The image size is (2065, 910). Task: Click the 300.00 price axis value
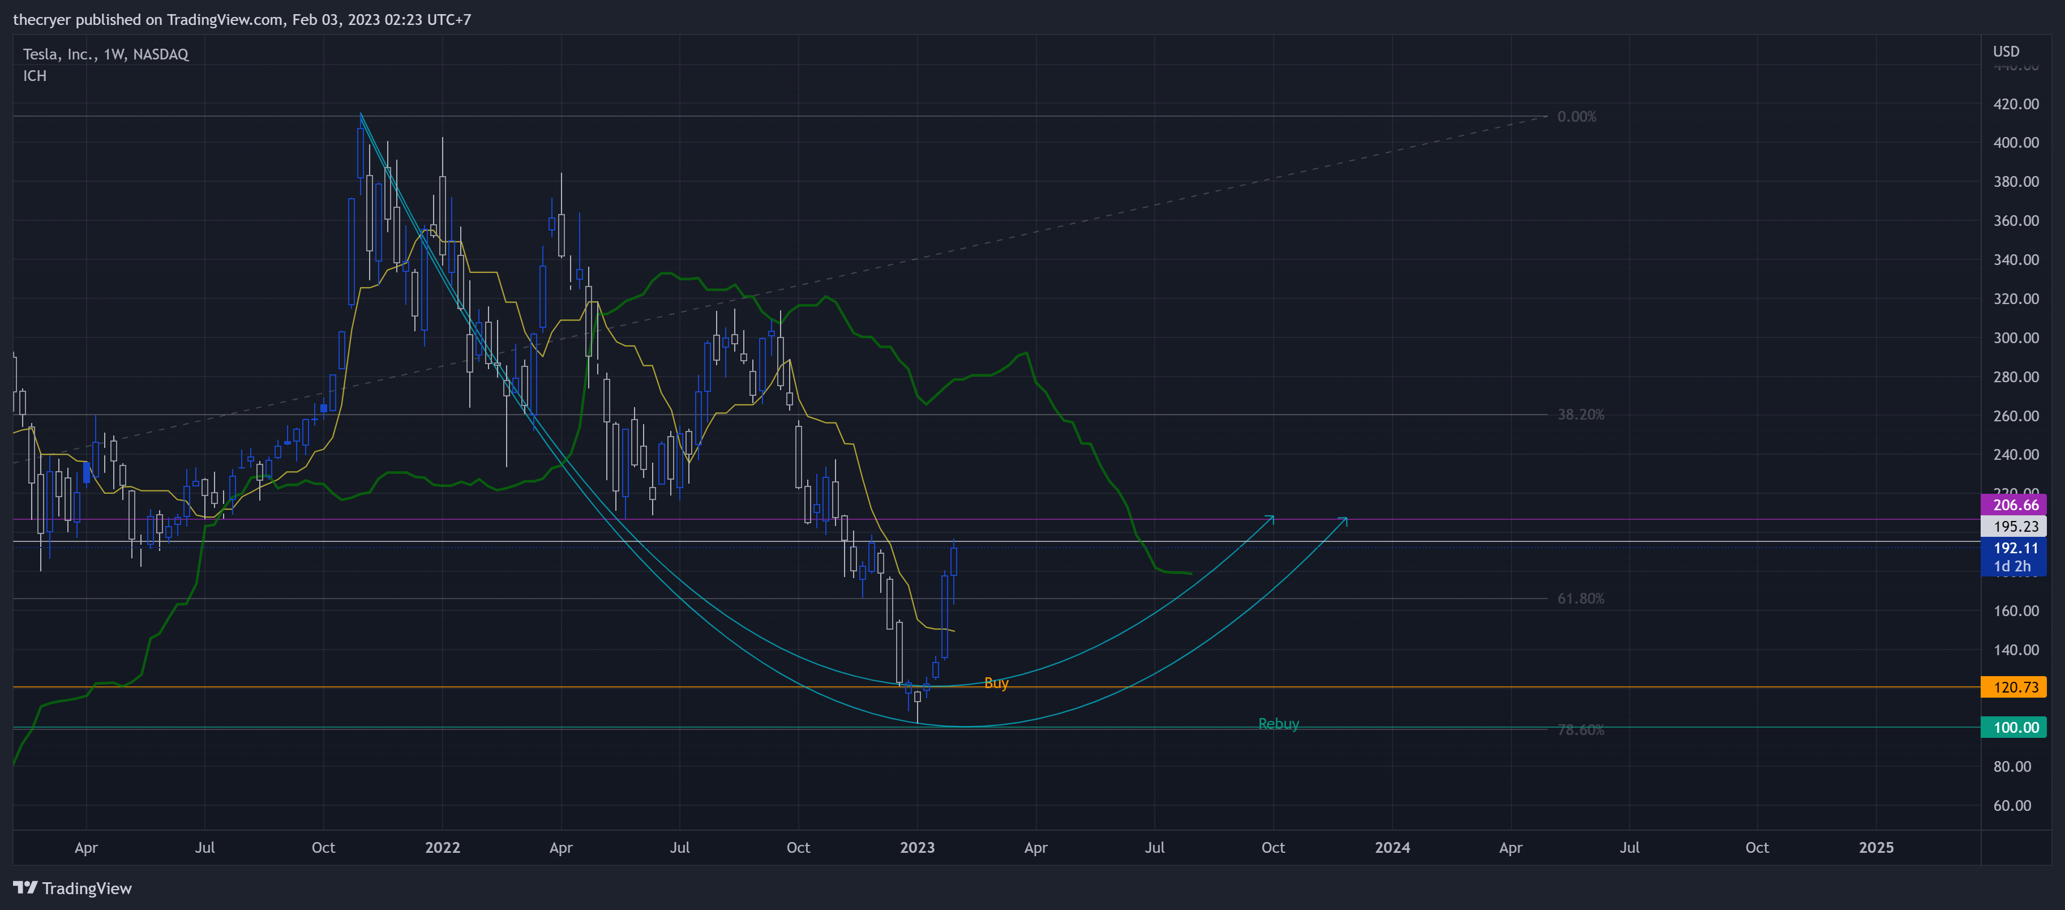click(x=2016, y=337)
